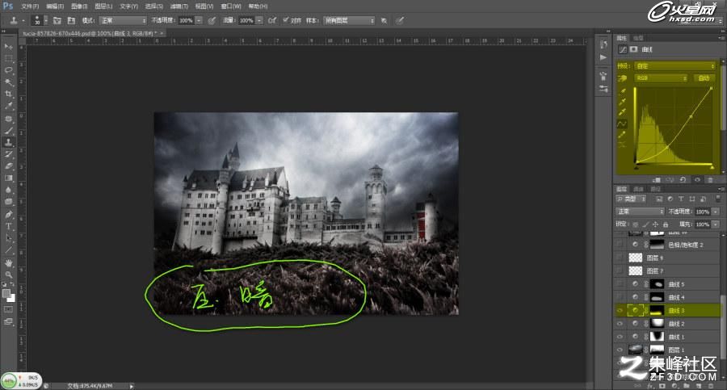Pick the black point eyedropper in Curves
Image resolution: width=727 pixels, height=390 pixels.
[x=623, y=91]
